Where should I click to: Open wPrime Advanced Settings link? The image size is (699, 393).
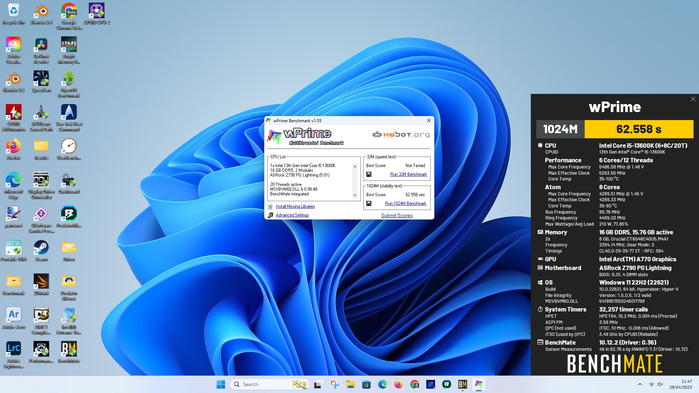pyautogui.click(x=292, y=215)
